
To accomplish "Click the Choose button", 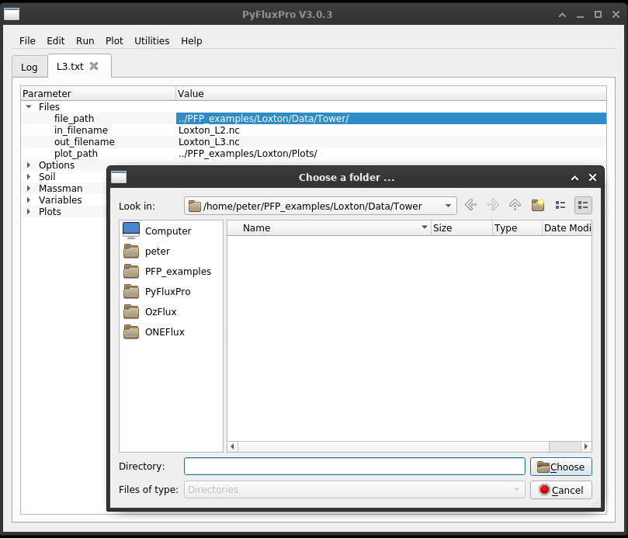I will click(x=560, y=467).
